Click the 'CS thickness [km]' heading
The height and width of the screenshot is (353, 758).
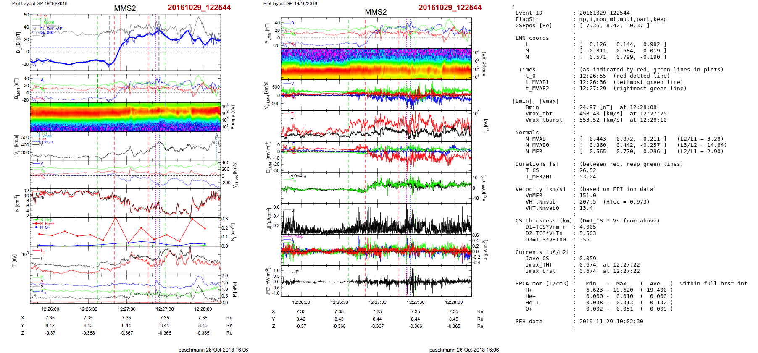[x=544, y=221]
